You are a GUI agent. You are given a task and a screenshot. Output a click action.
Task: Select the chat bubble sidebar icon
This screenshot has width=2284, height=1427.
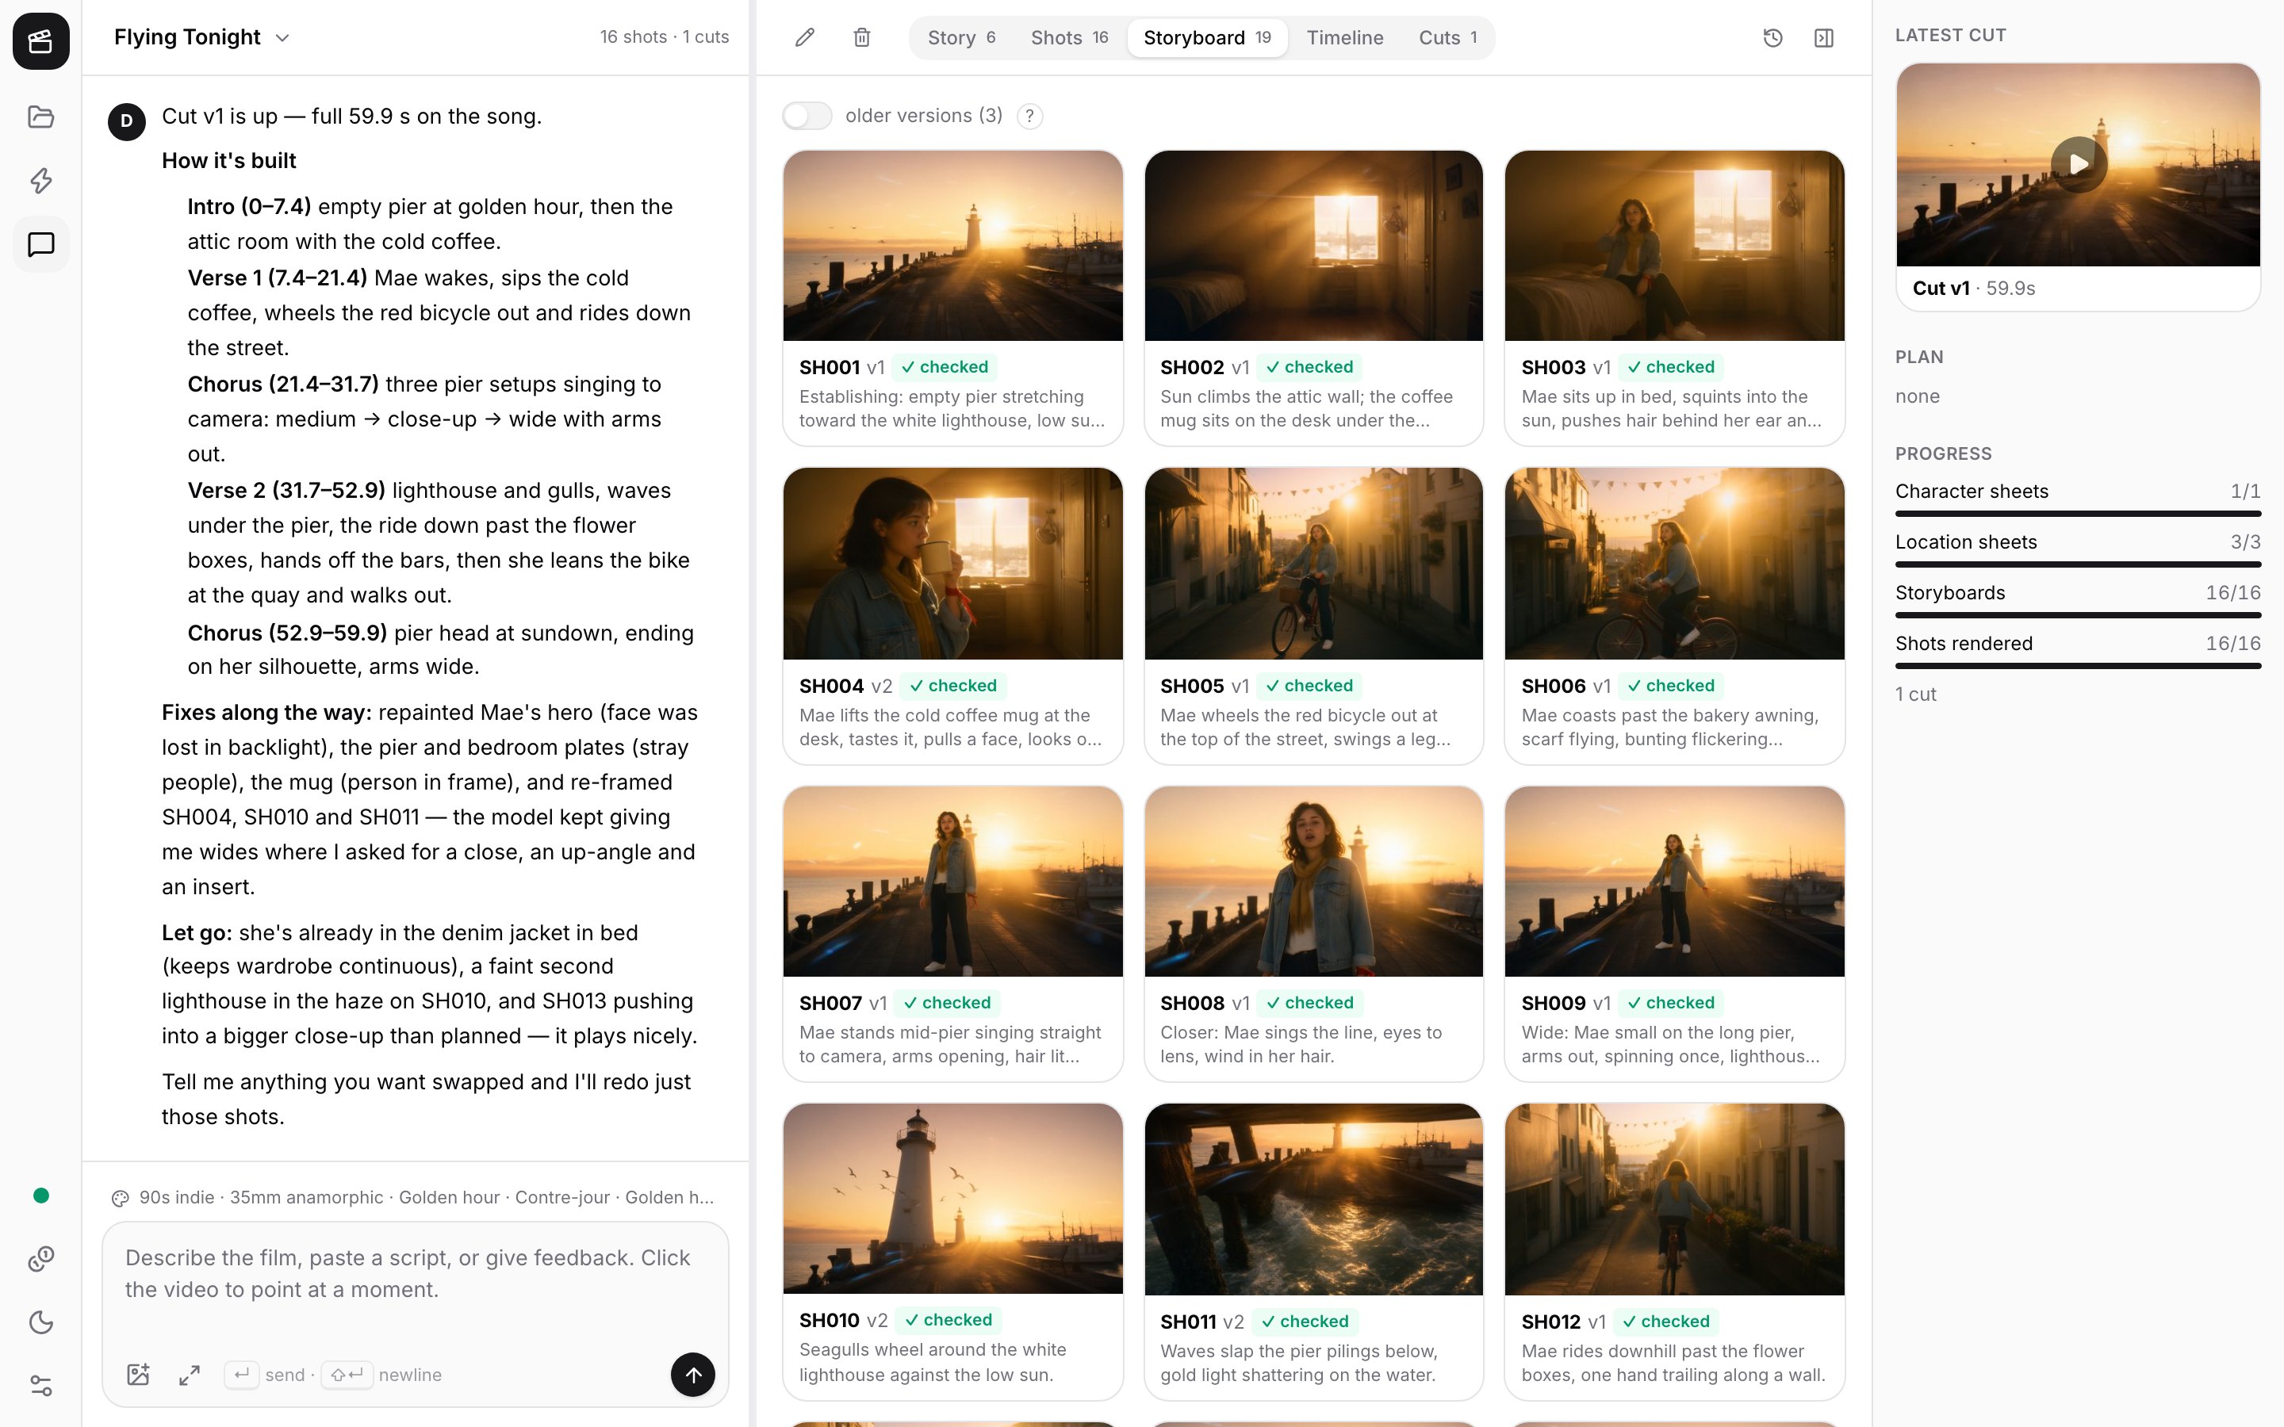tap(40, 244)
